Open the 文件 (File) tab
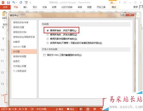The image size is (143, 111). pos(5,7)
